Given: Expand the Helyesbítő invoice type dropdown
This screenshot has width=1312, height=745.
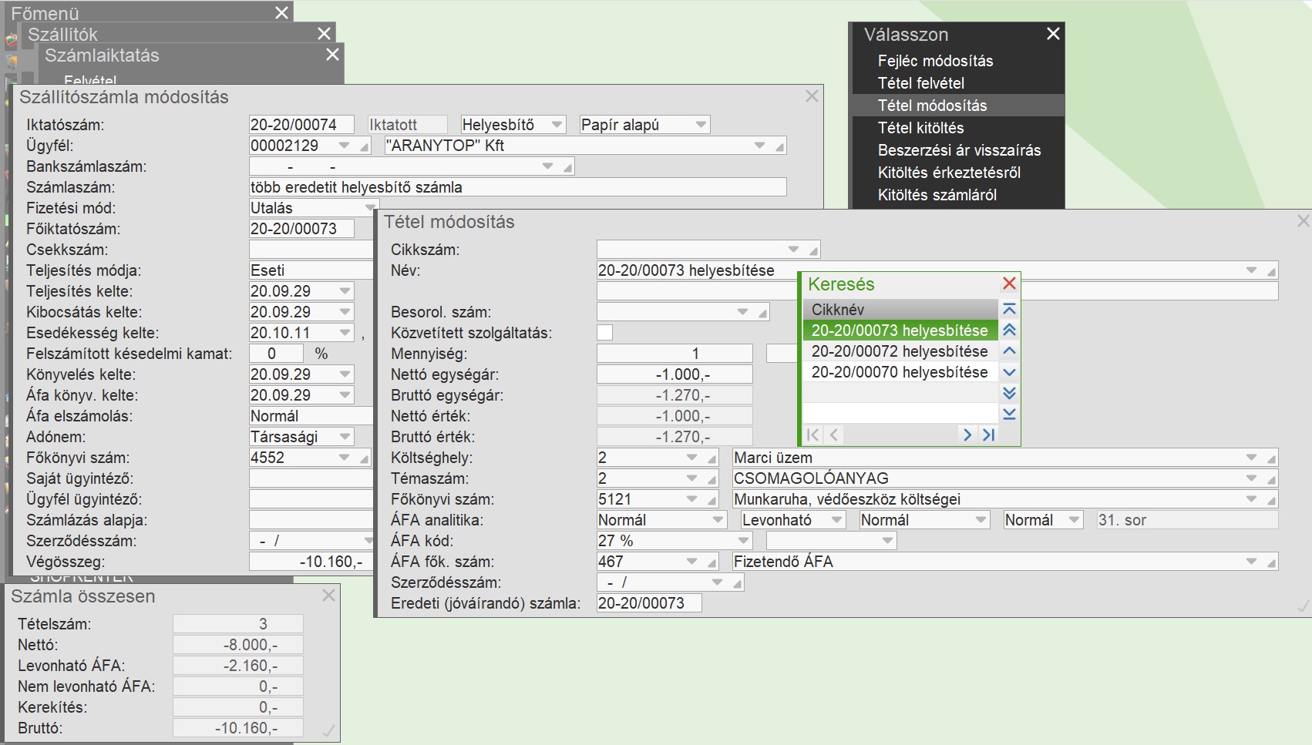Looking at the screenshot, I should (x=557, y=125).
